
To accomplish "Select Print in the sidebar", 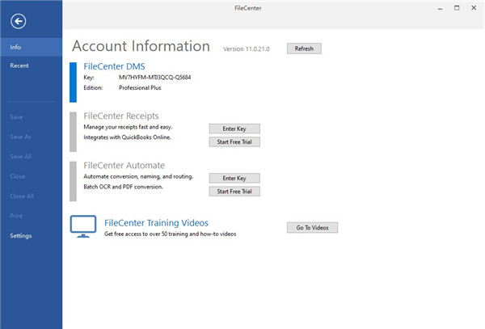I will coord(16,216).
